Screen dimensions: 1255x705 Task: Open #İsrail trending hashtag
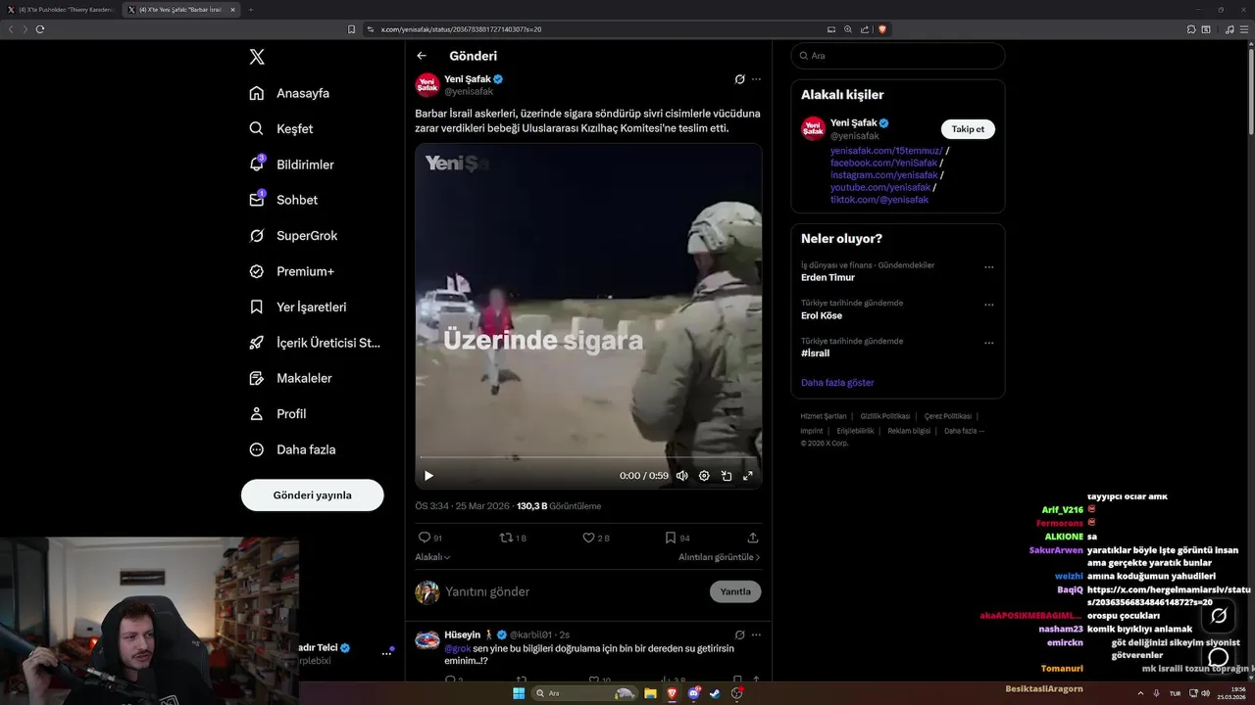coord(816,353)
